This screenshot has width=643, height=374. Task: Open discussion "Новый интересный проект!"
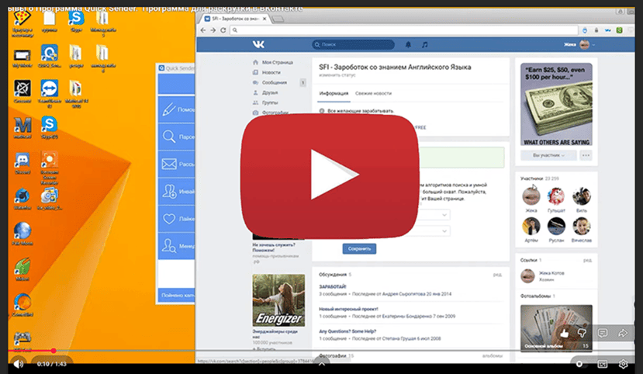[348, 309]
